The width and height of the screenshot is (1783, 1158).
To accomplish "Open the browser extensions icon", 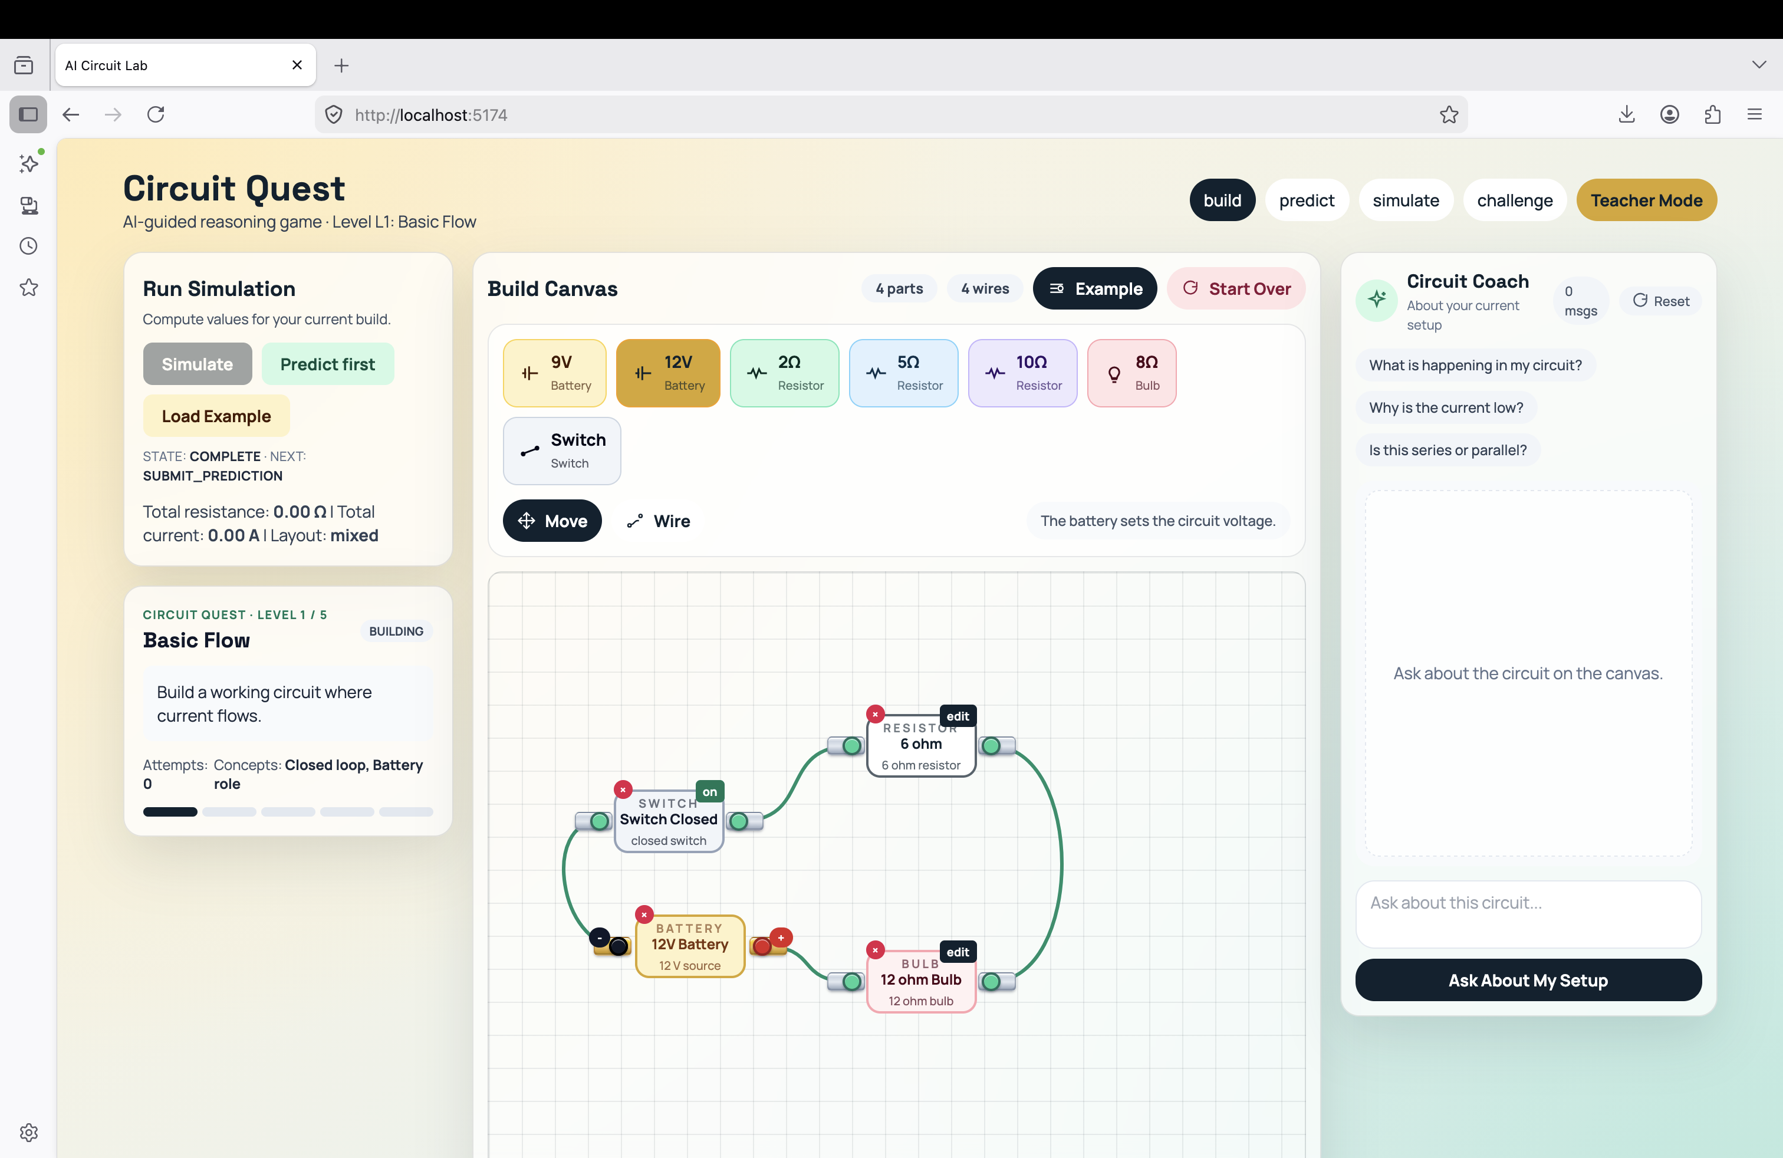I will 1713,114.
